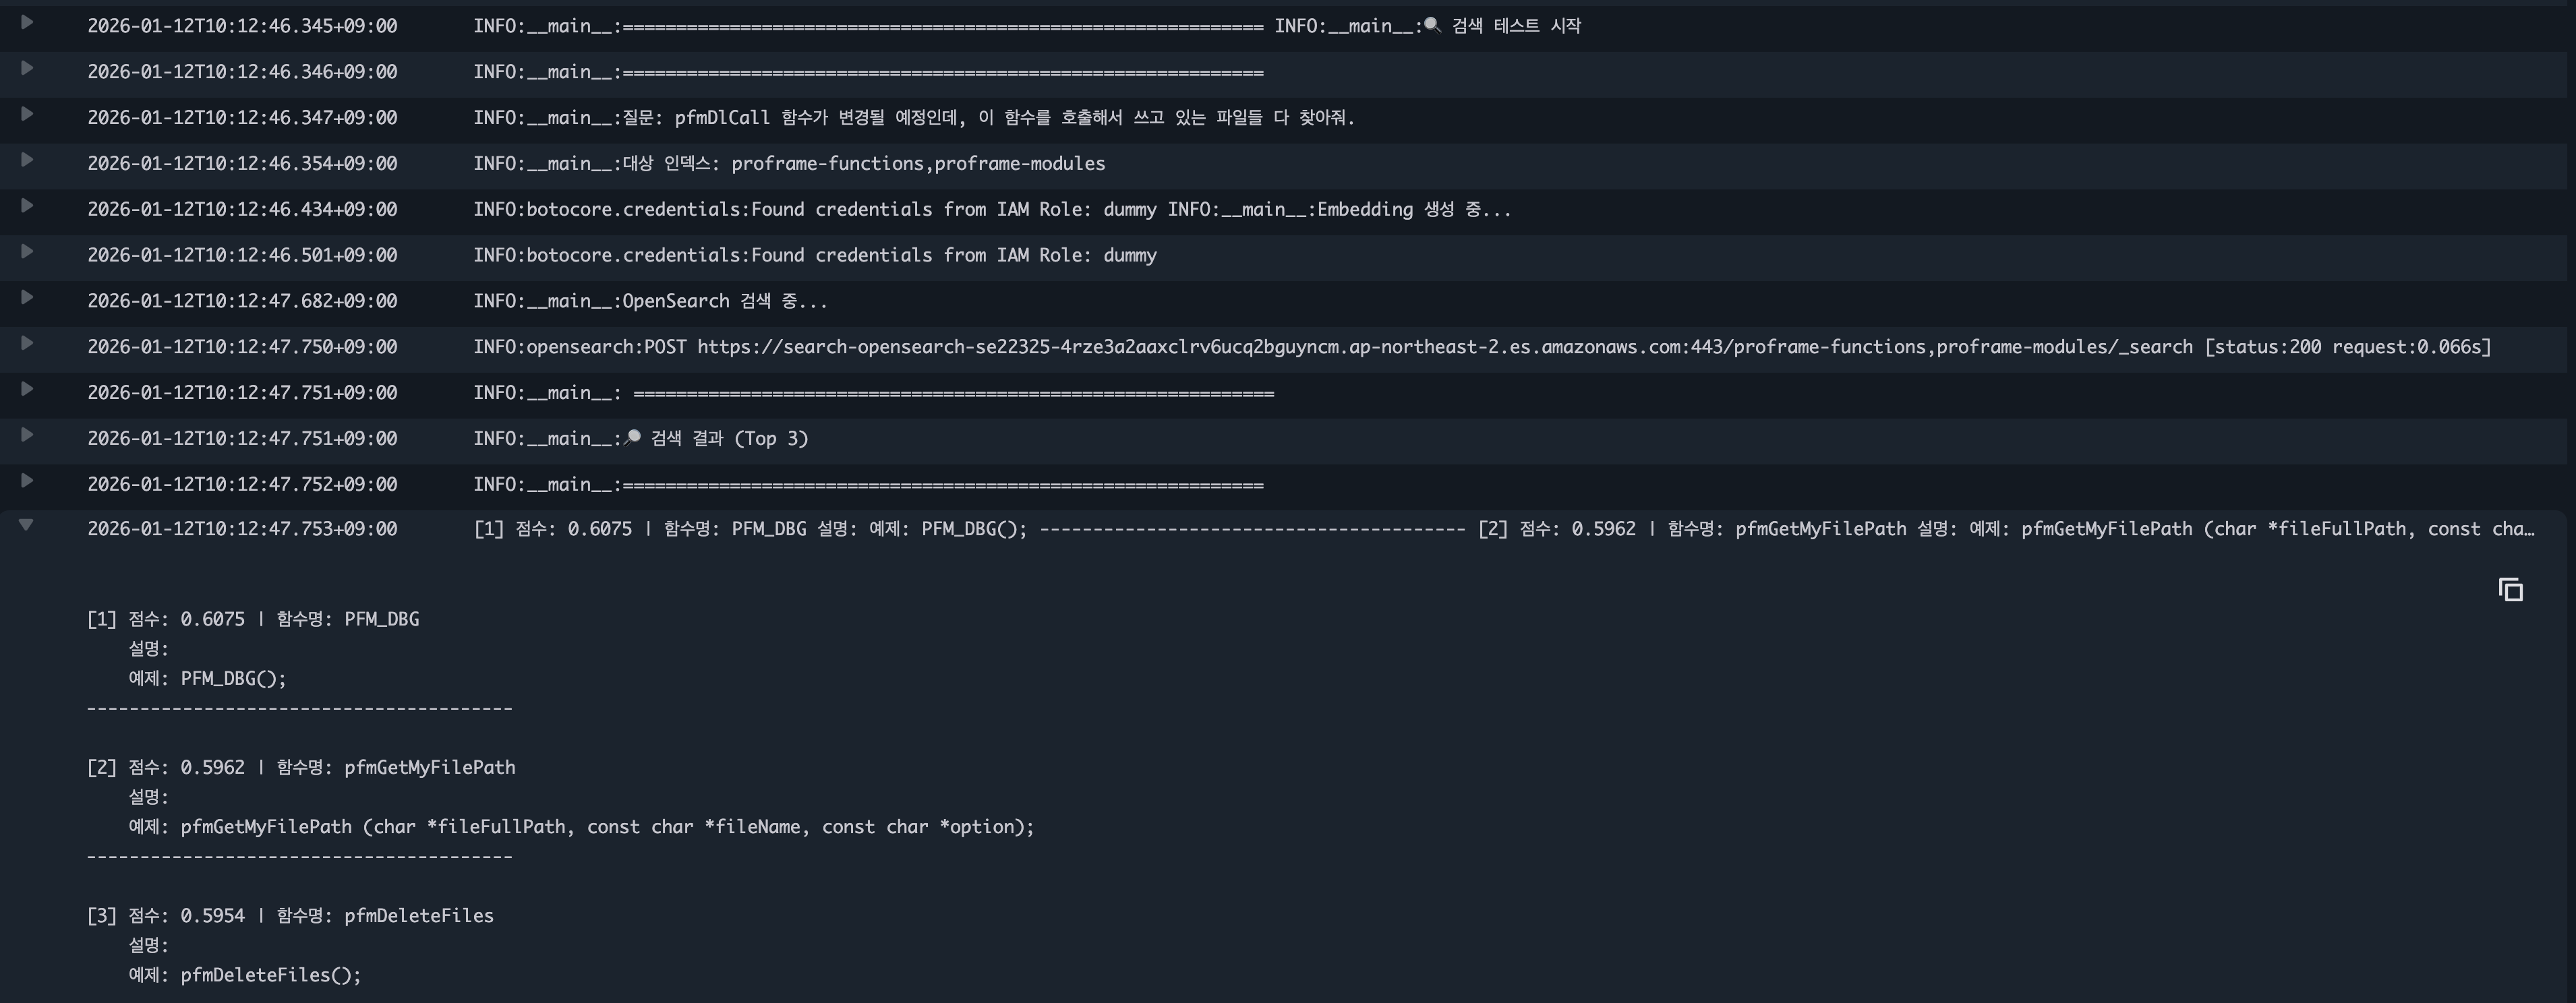Collapse the expanded 10:12:47.753 log row
Viewport: 2576px width, 1003px height.
coord(27,525)
